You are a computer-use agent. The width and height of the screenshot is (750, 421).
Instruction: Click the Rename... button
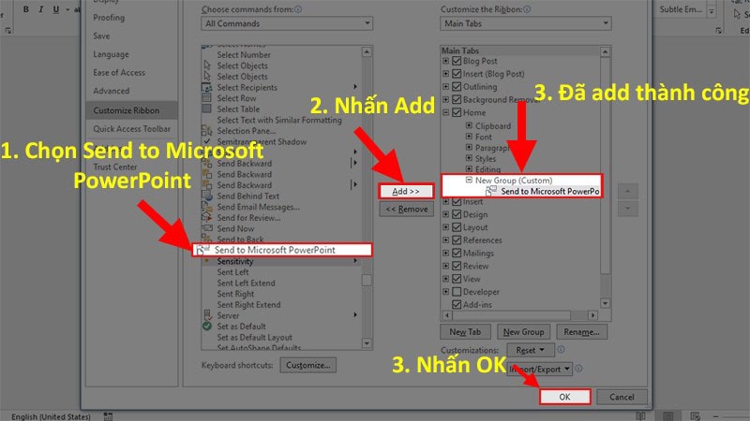(x=581, y=332)
